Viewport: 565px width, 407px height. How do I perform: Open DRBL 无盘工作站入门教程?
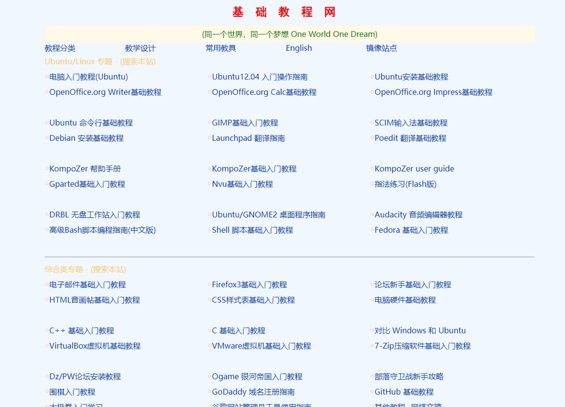[95, 215]
